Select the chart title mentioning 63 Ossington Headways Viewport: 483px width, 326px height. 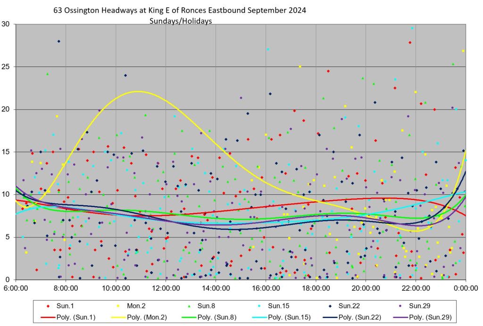pyautogui.click(x=180, y=10)
